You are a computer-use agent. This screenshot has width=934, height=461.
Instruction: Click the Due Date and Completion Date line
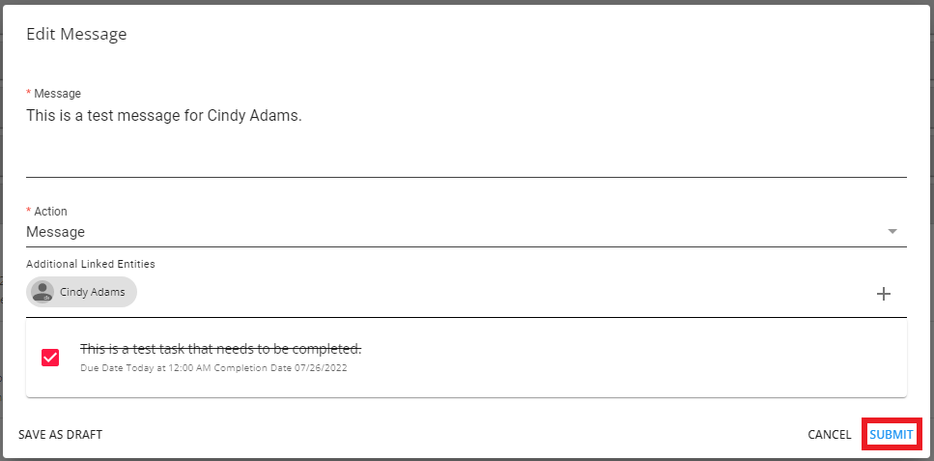coord(212,369)
